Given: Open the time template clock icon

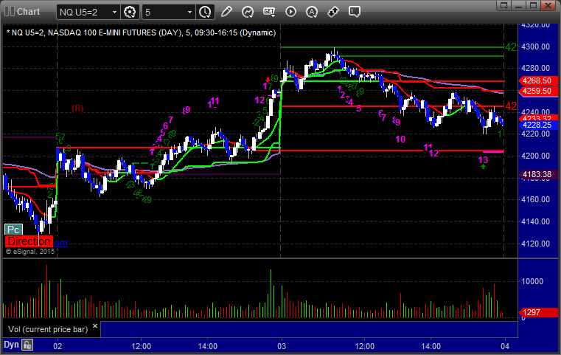Looking at the screenshot, I should click(x=206, y=13).
